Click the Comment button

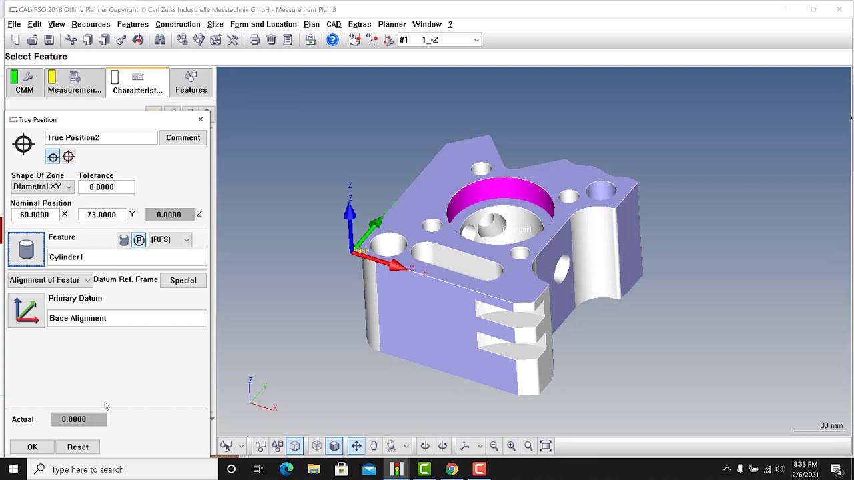pyautogui.click(x=183, y=138)
